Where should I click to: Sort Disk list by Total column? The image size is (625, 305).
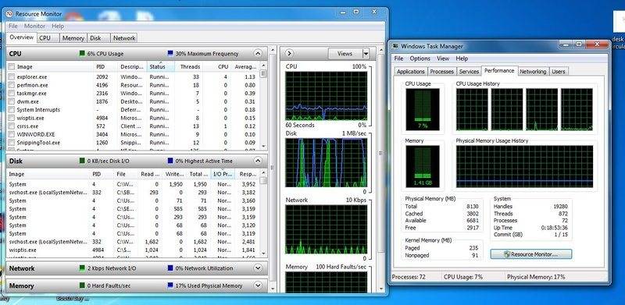tap(198, 174)
